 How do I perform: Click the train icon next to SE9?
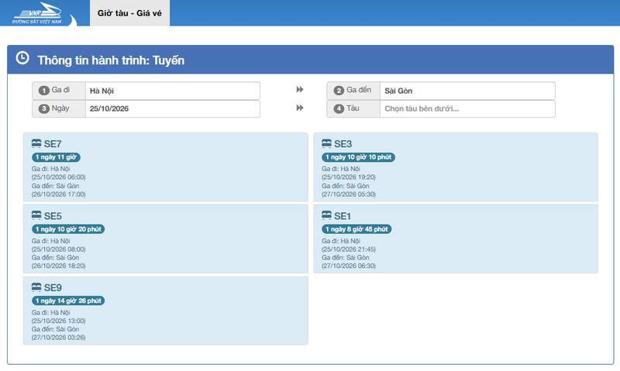point(36,287)
